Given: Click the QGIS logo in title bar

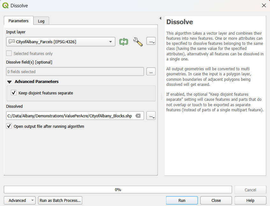Looking at the screenshot, I should click(x=5, y=5).
